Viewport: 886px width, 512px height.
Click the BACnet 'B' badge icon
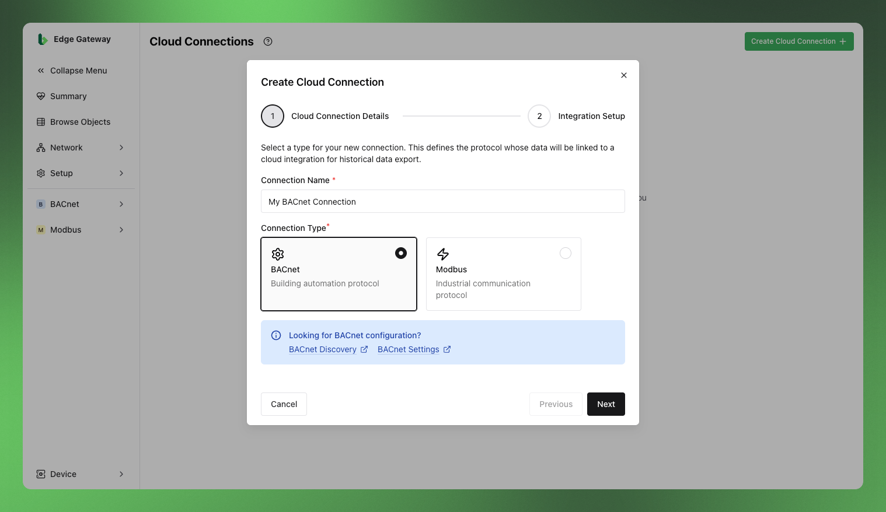click(x=41, y=204)
